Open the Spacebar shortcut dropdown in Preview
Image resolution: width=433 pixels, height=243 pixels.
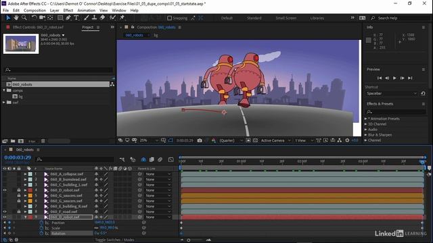pyautogui.click(x=391, y=93)
